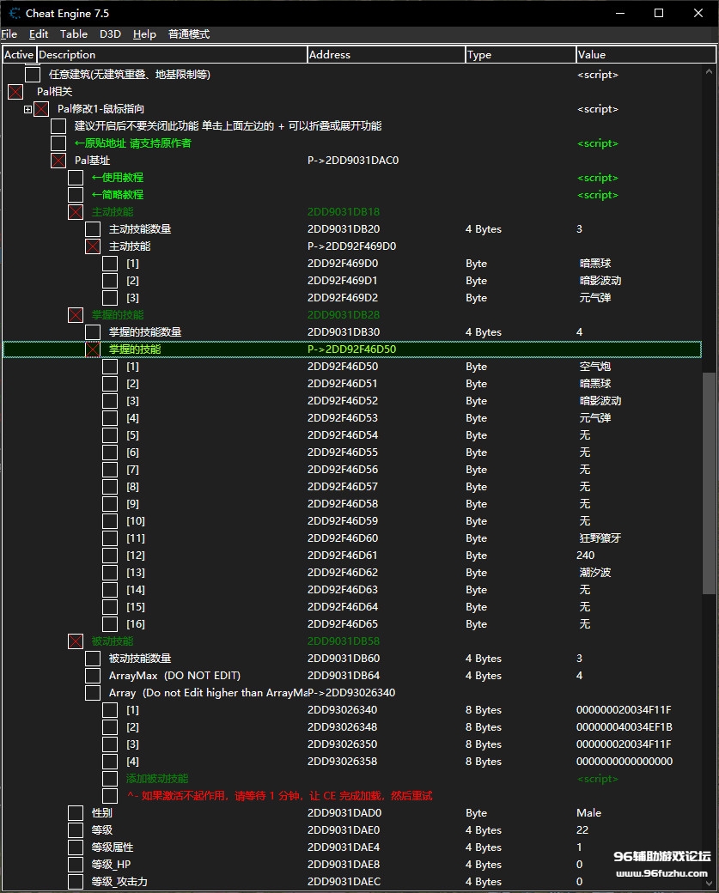Viewport: 719px width, 893px height.
Task: Click the 普通模式 mode button
Action: pyautogui.click(x=189, y=34)
